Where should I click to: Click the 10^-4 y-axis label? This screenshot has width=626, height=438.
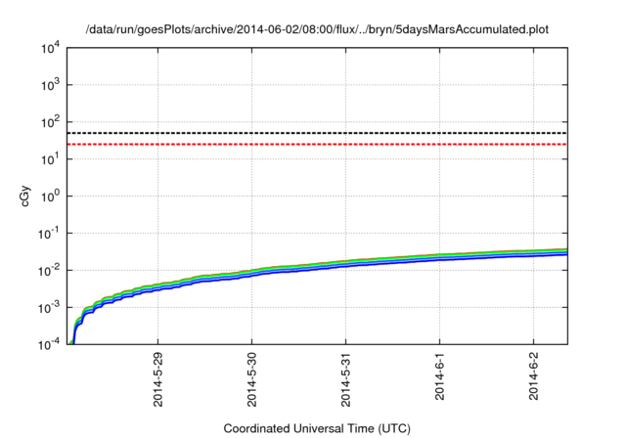(x=49, y=344)
